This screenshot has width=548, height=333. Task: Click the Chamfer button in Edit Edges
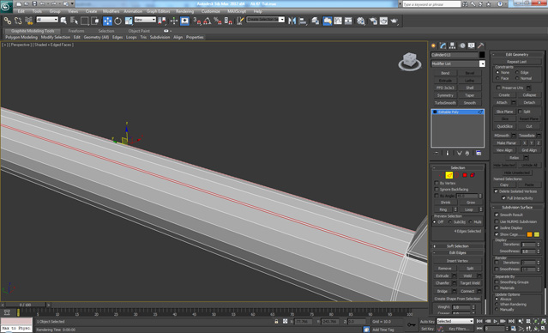point(443,283)
